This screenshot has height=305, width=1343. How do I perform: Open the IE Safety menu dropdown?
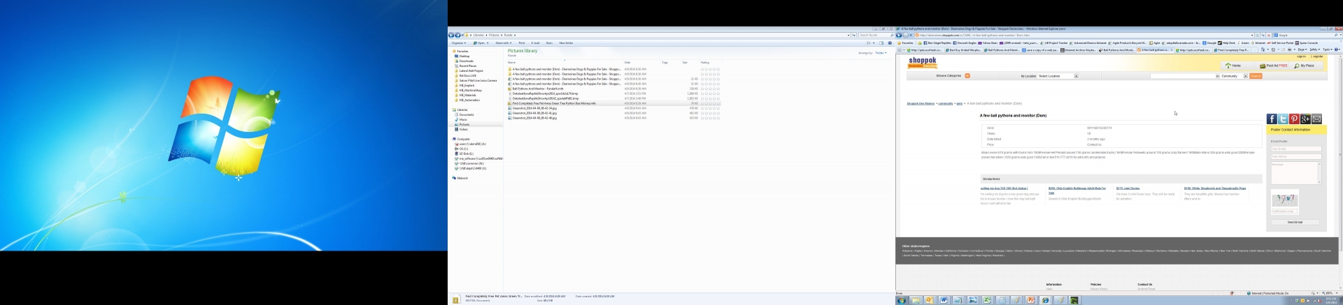pos(1314,50)
